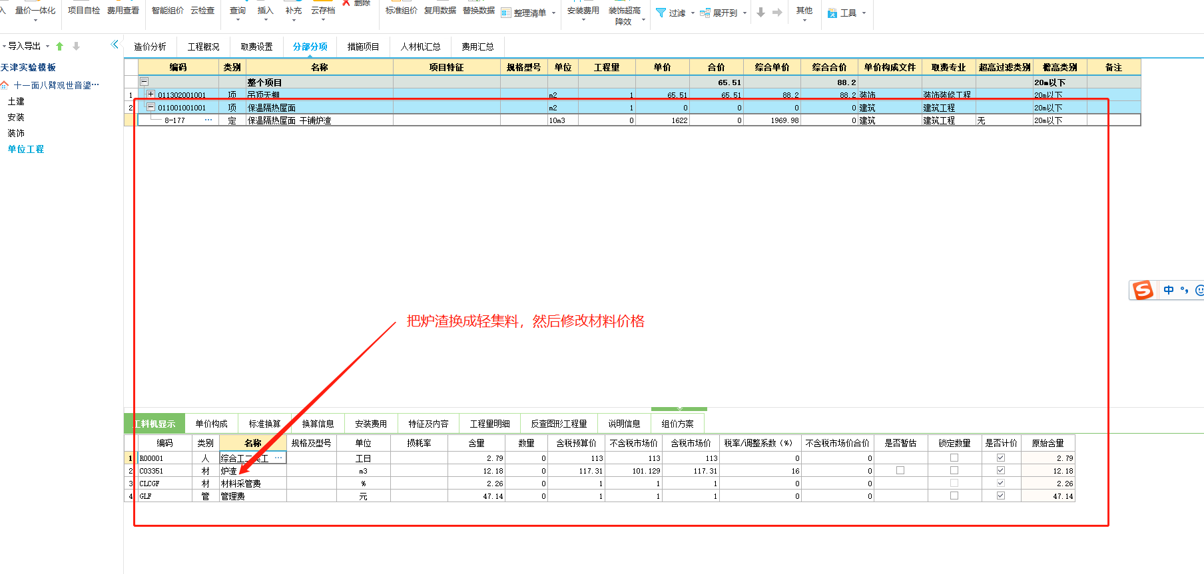Switch to the 工程概况 tab
The width and height of the screenshot is (1204, 574).
(203, 47)
